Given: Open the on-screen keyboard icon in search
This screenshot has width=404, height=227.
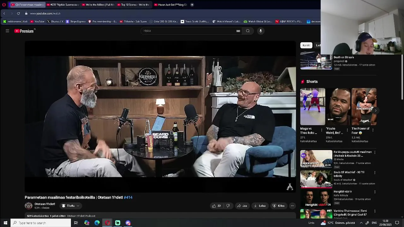Looking at the screenshot, I should pos(238,31).
